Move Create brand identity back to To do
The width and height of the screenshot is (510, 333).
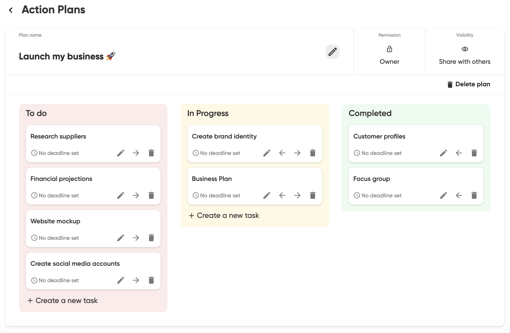(x=282, y=153)
